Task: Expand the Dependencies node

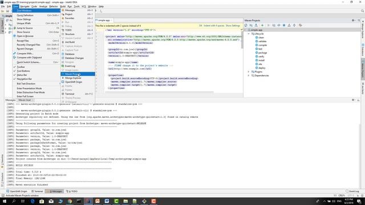Action: coord(249,76)
